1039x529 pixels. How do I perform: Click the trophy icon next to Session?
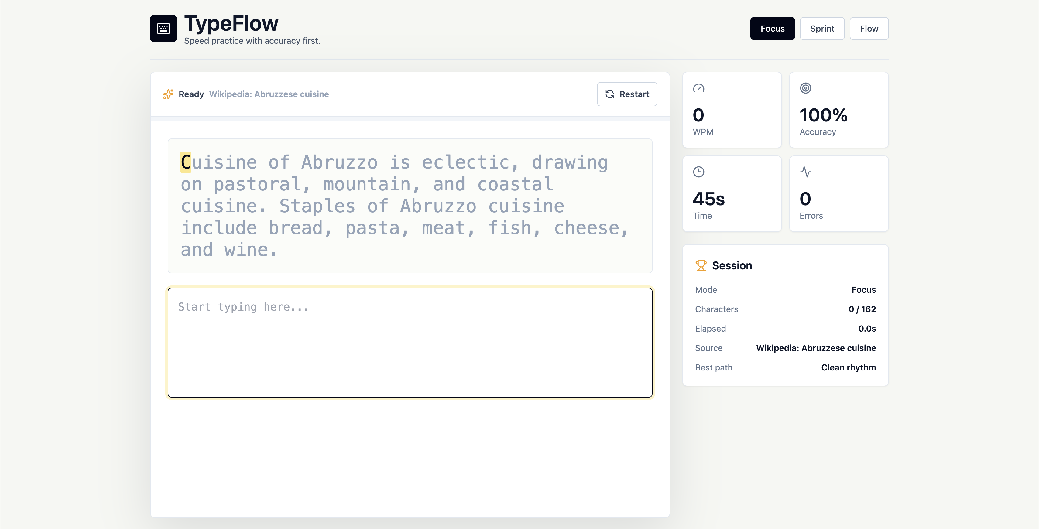click(x=701, y=265)
